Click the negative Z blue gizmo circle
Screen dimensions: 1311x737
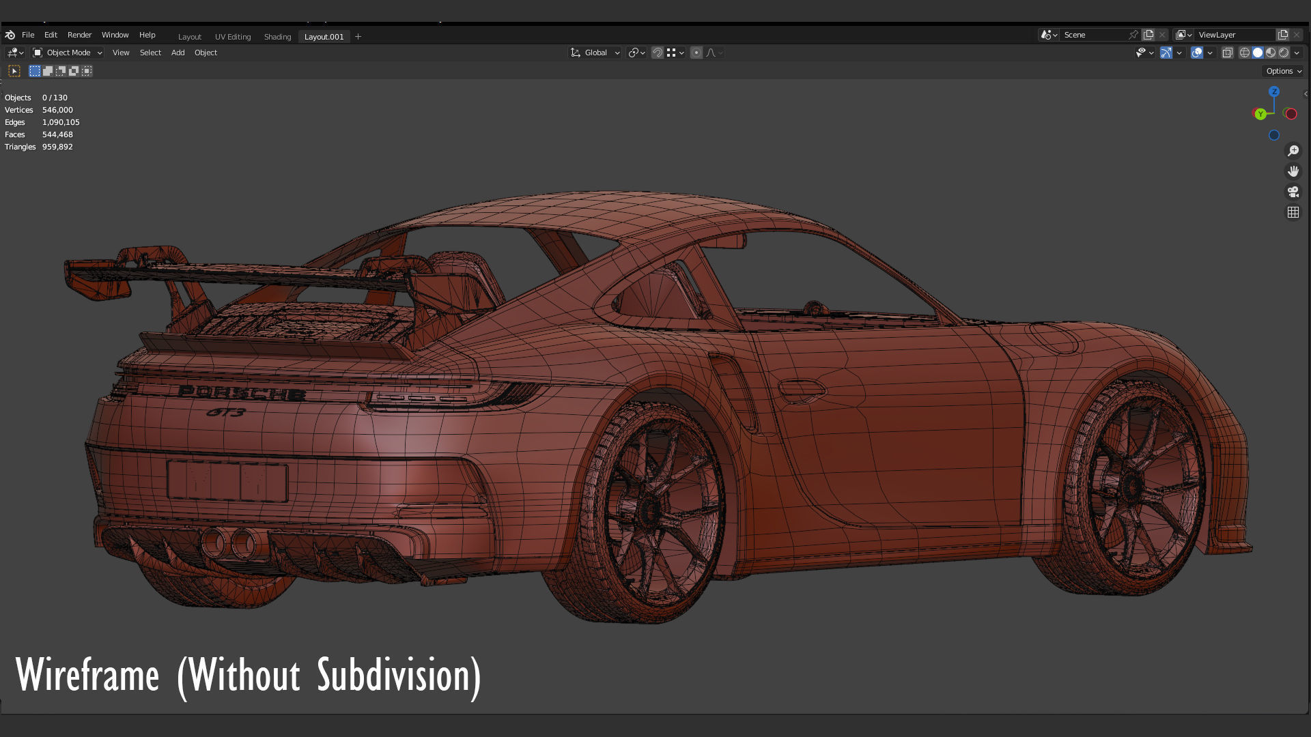click(x=1274, y=135)
